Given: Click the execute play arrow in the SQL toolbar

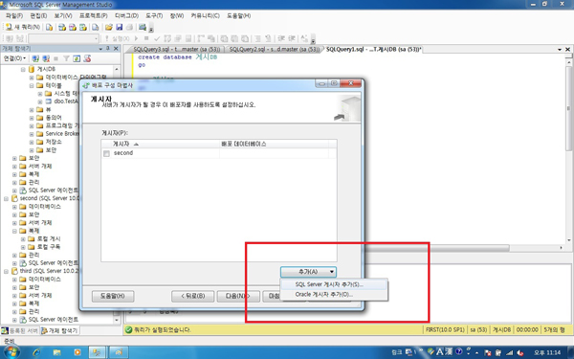Looking at the screenshot, I should tap(136, 38).
